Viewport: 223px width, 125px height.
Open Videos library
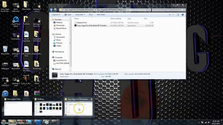(59, 46)
